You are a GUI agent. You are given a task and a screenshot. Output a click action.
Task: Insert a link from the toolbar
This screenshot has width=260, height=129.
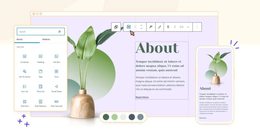pos(182,27)
